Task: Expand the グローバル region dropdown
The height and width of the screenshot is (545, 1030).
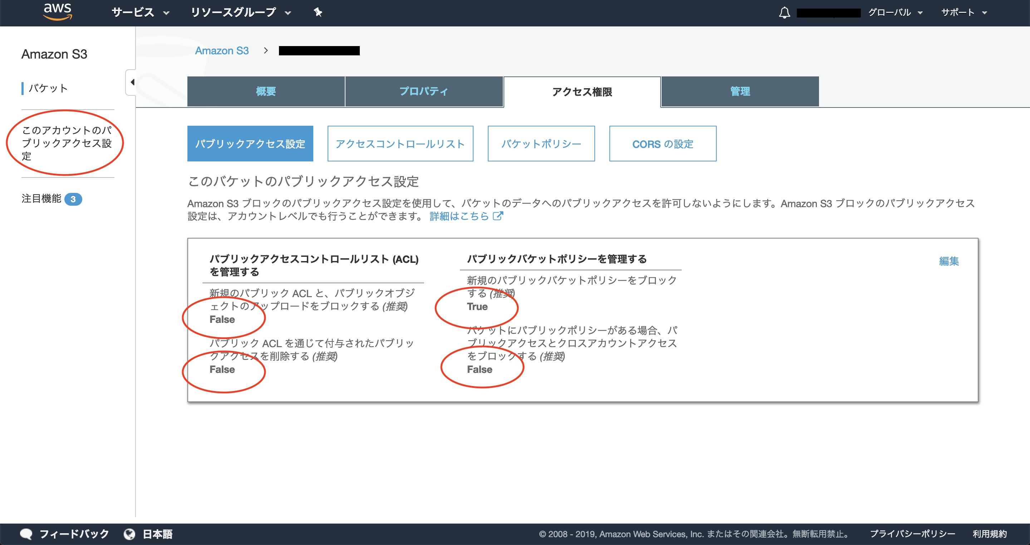Action: click(x=896, y=12)
